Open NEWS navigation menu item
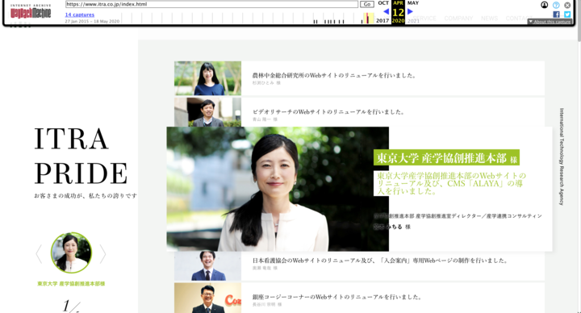The height and width of the screenshot is (313, 581). point(489,18)
